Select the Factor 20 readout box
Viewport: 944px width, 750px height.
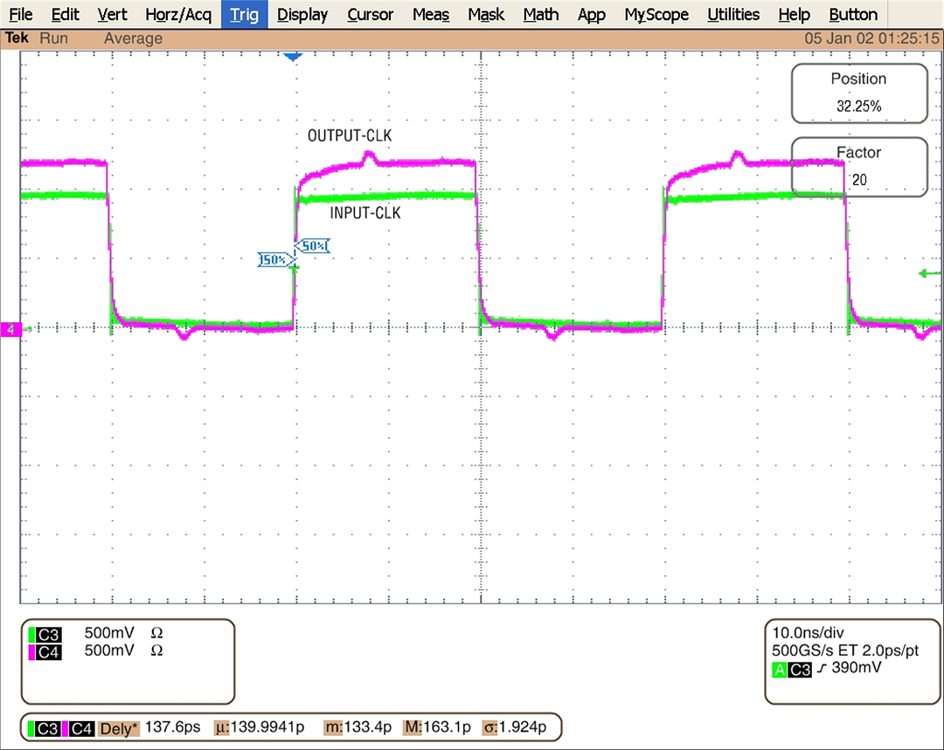coord(858,166)
